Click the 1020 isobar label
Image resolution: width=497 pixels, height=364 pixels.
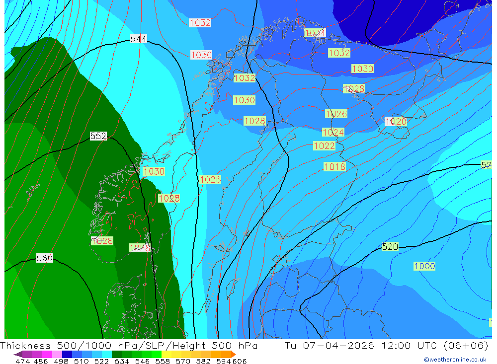pyautogui.click(x=396, y=121)
